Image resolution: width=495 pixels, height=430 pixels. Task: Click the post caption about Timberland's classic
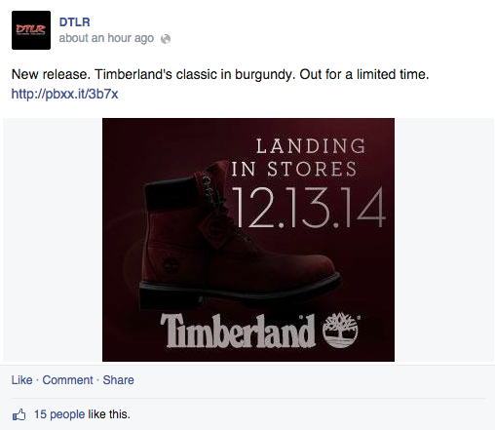point(220,74)
